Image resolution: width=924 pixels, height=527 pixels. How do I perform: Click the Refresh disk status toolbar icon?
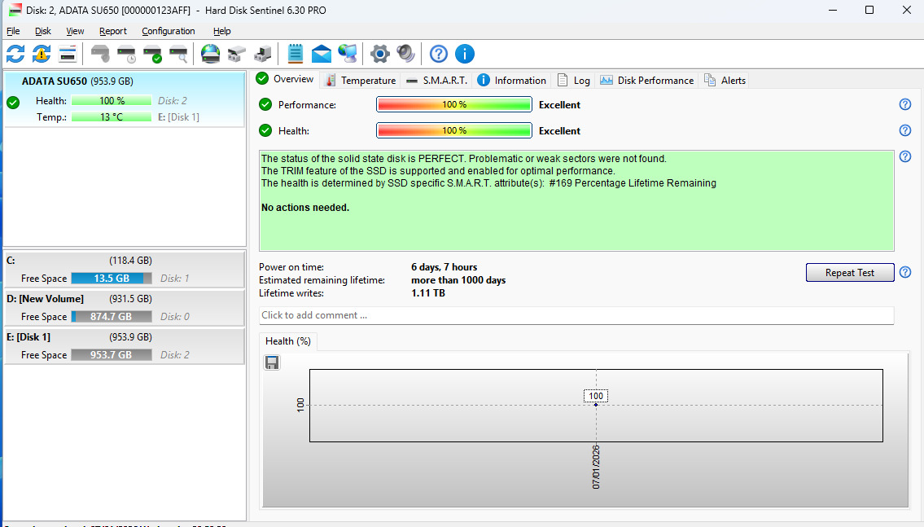[15, 55]
